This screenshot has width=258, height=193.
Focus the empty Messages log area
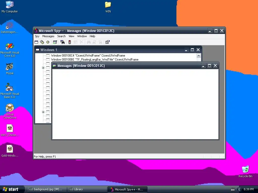pos(135,104)
